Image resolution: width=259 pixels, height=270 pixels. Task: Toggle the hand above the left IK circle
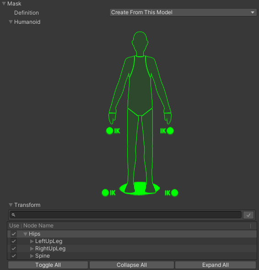click(112, 118)
